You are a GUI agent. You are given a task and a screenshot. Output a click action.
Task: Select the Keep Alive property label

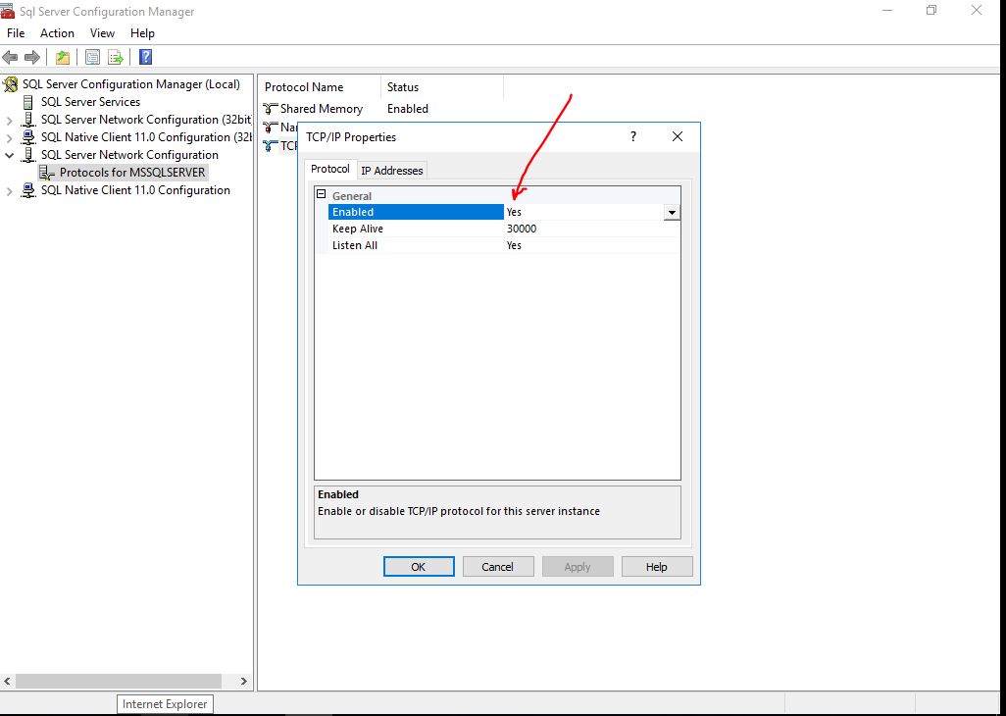(x=357, y=230)
